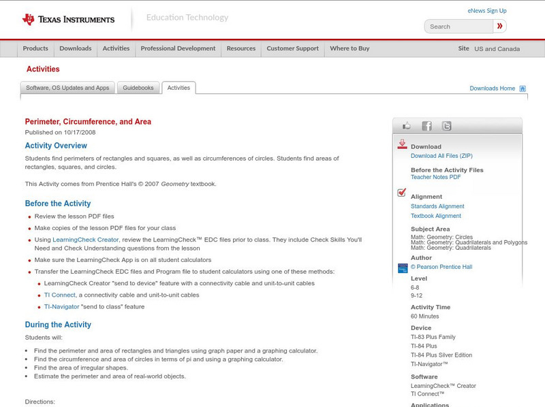This screenshot has width=545, height=407.
Task: Click the thumbs-up like icon
Action: pyautogui.click(x=406, y=126)
